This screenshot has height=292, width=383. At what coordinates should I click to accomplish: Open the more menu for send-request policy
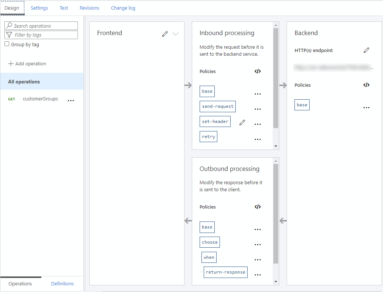tap(258, 109)
